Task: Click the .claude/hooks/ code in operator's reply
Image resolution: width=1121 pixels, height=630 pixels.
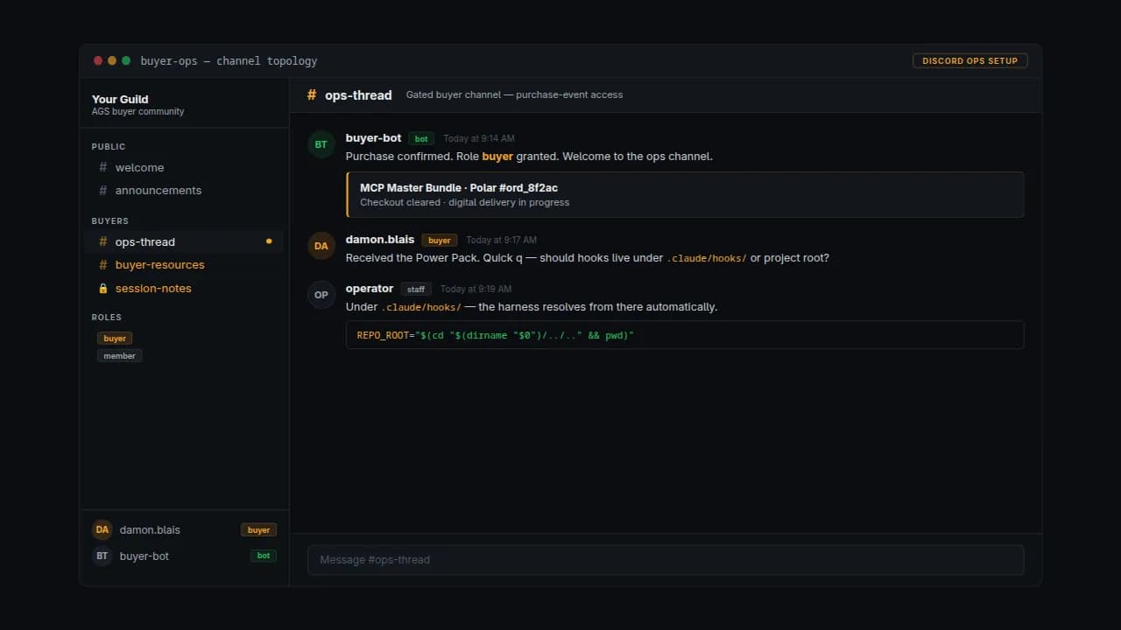Action: click(x=421, y=308)
